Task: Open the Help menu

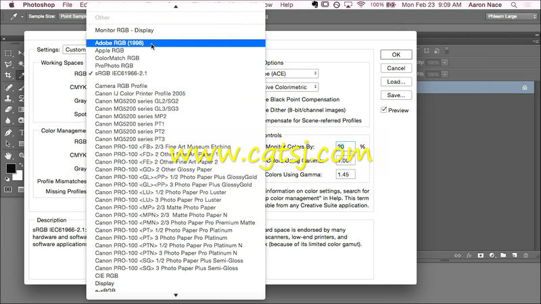Action: pyautogui.click(x=286, y=5)
